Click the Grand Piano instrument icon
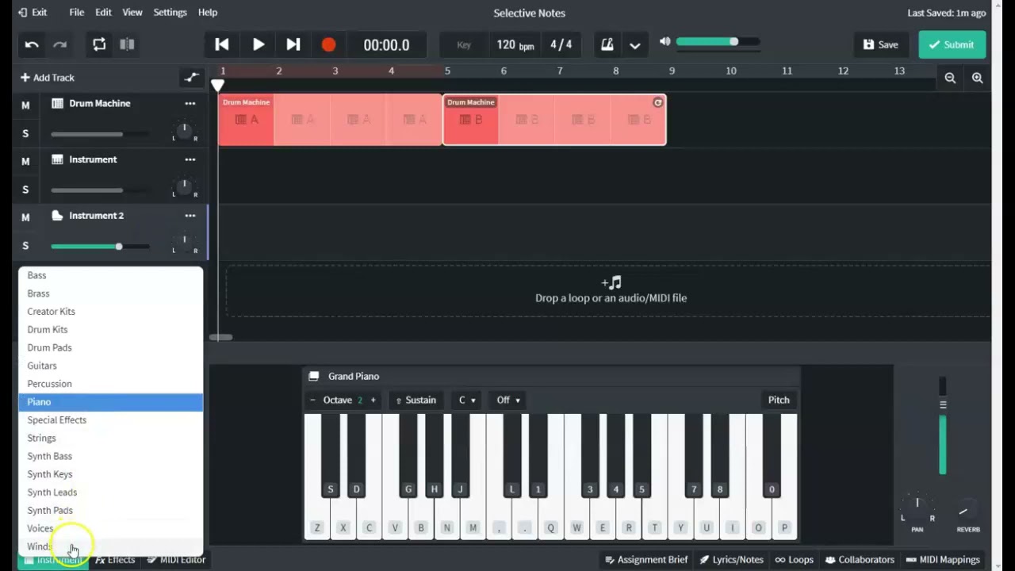The width and height of the screenshot is (1015, 571). tap(314, 377)
